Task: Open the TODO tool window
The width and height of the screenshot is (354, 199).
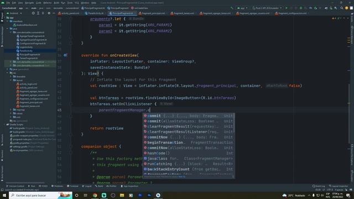Action: pos(43,186)
